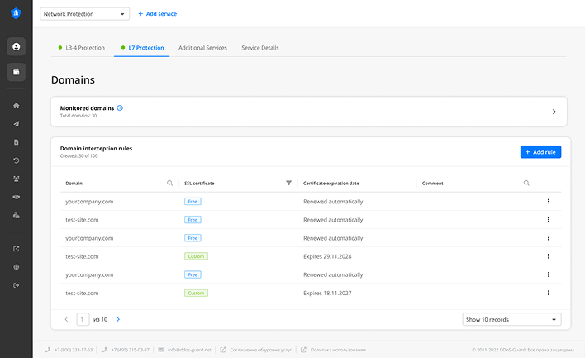The width and height of the screenshot is (585, 358).
Task: Open the history icon in sidebar
Action: coord(17,160)
